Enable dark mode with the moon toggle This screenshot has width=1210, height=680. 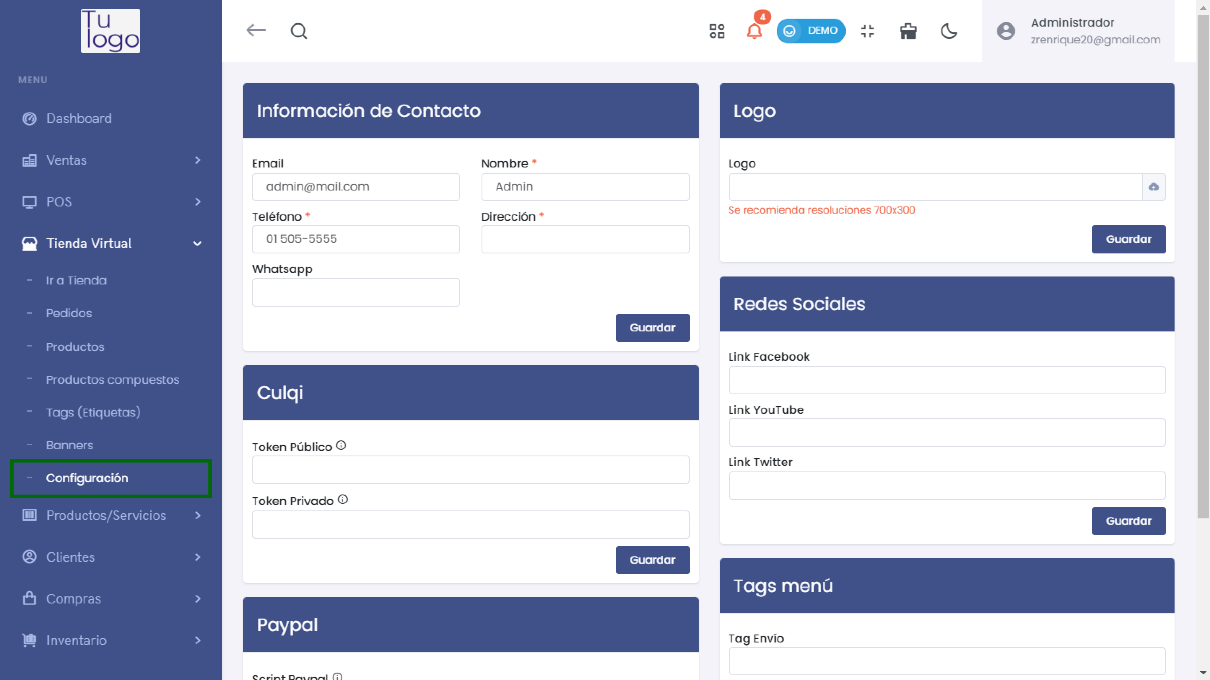(949, 31)
